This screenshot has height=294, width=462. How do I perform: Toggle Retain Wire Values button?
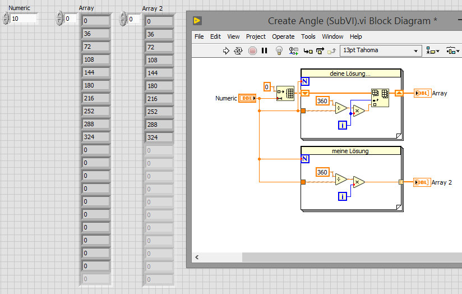pyautogui.click(x=293, y=50)
